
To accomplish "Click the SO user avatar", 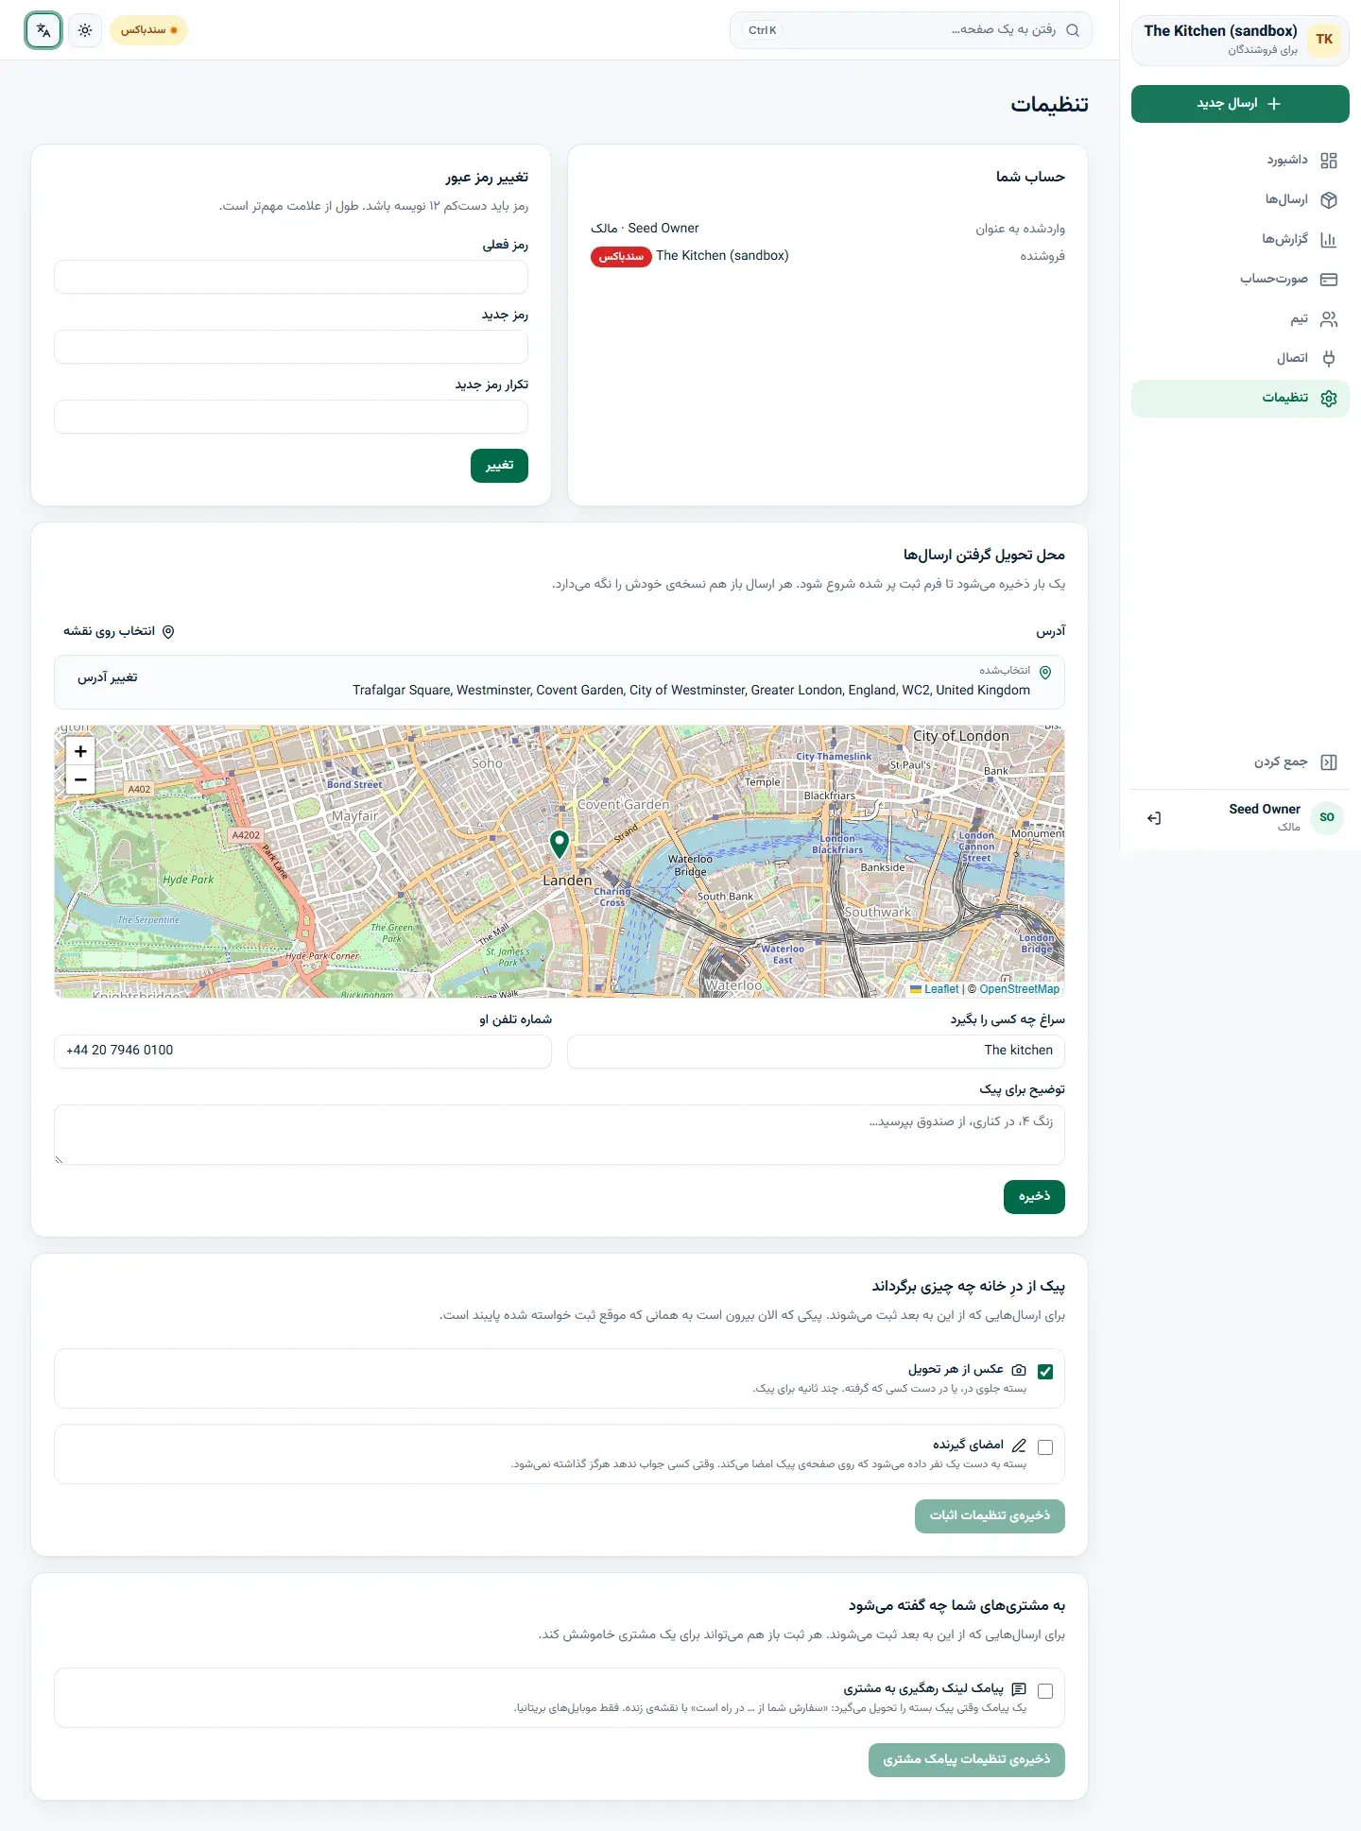I will point(1327,818).
